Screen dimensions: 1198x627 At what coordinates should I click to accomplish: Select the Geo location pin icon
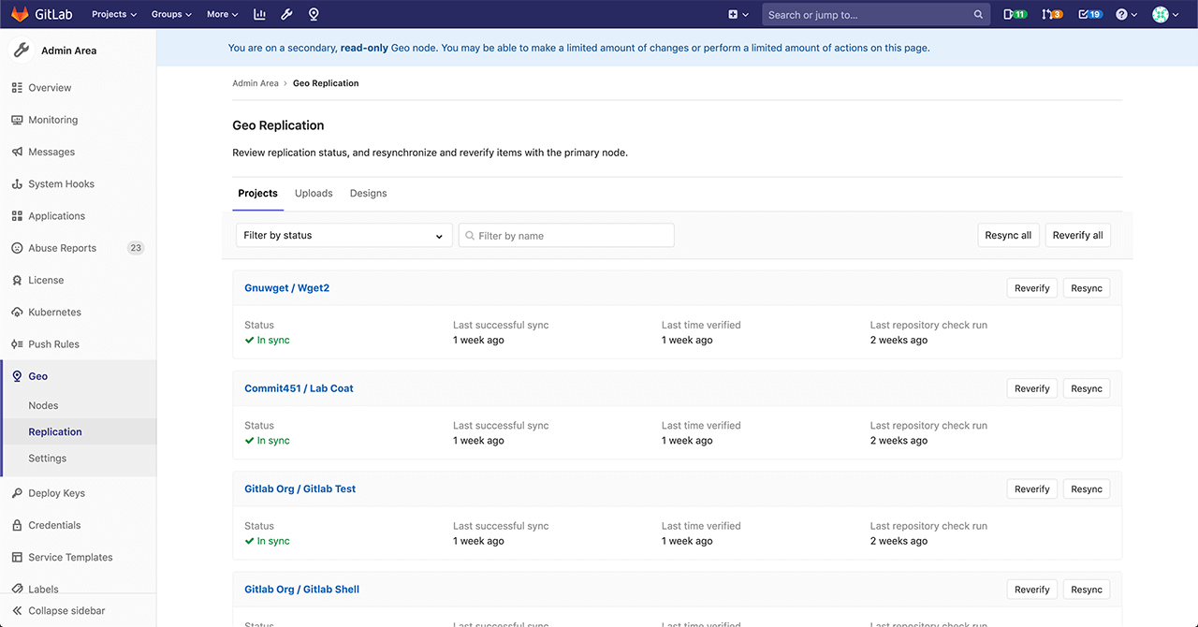click(x=314, y=14)
